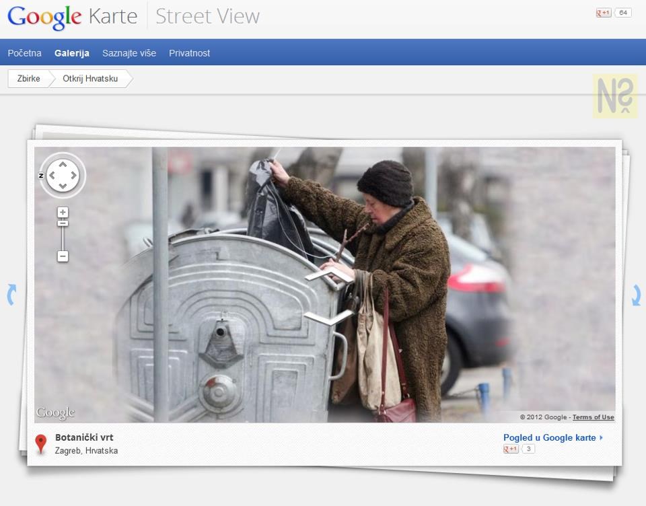
Task: Pan left with the compass control
Action: [x=51, y=176]
